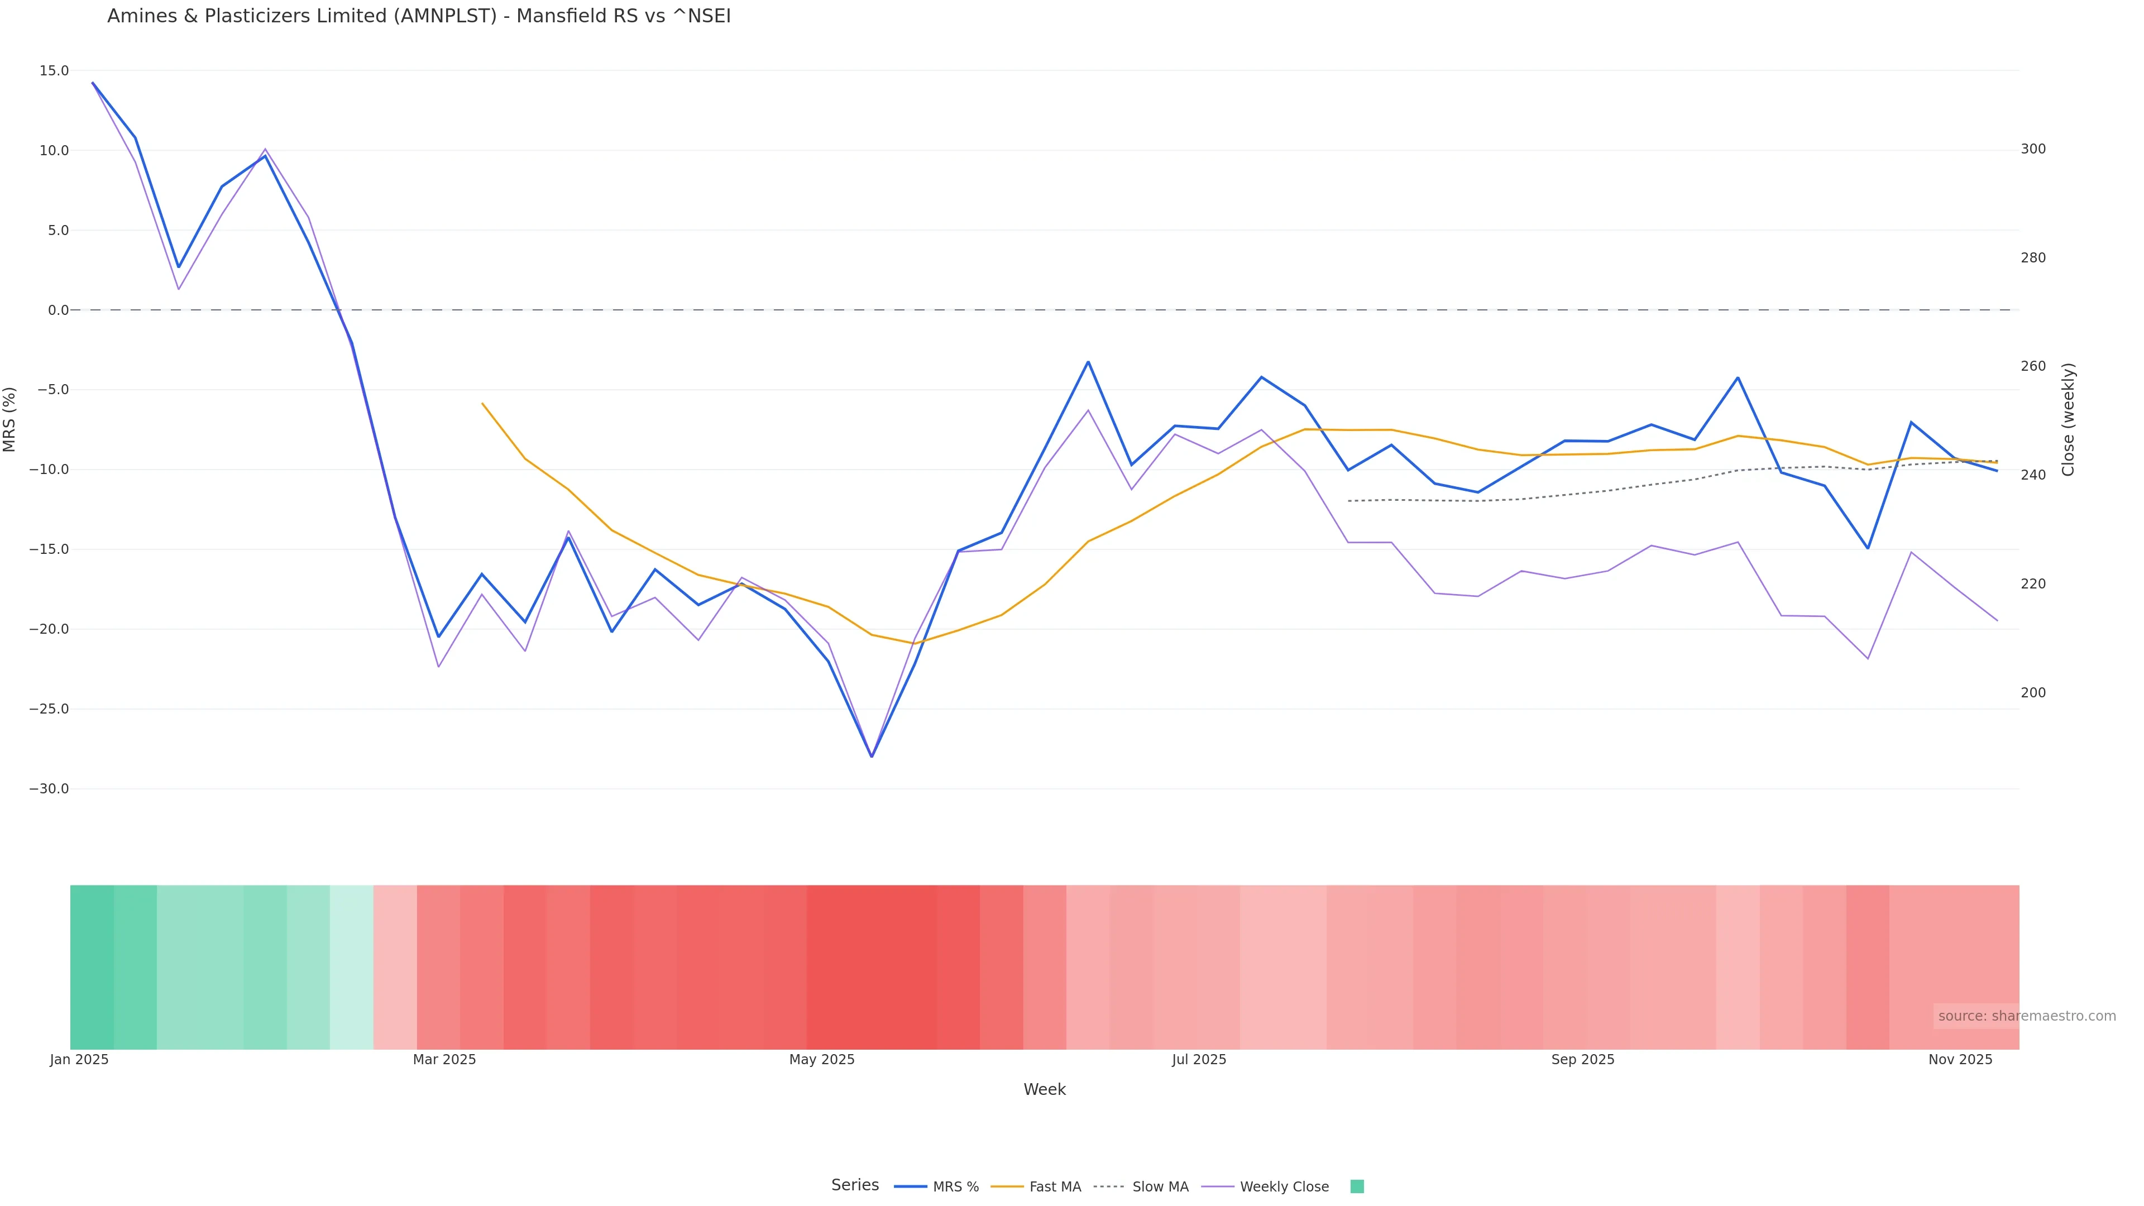Click the May 2025 week label
The width and height of the screenshot is (2144, 1206).
(821, 1060)
